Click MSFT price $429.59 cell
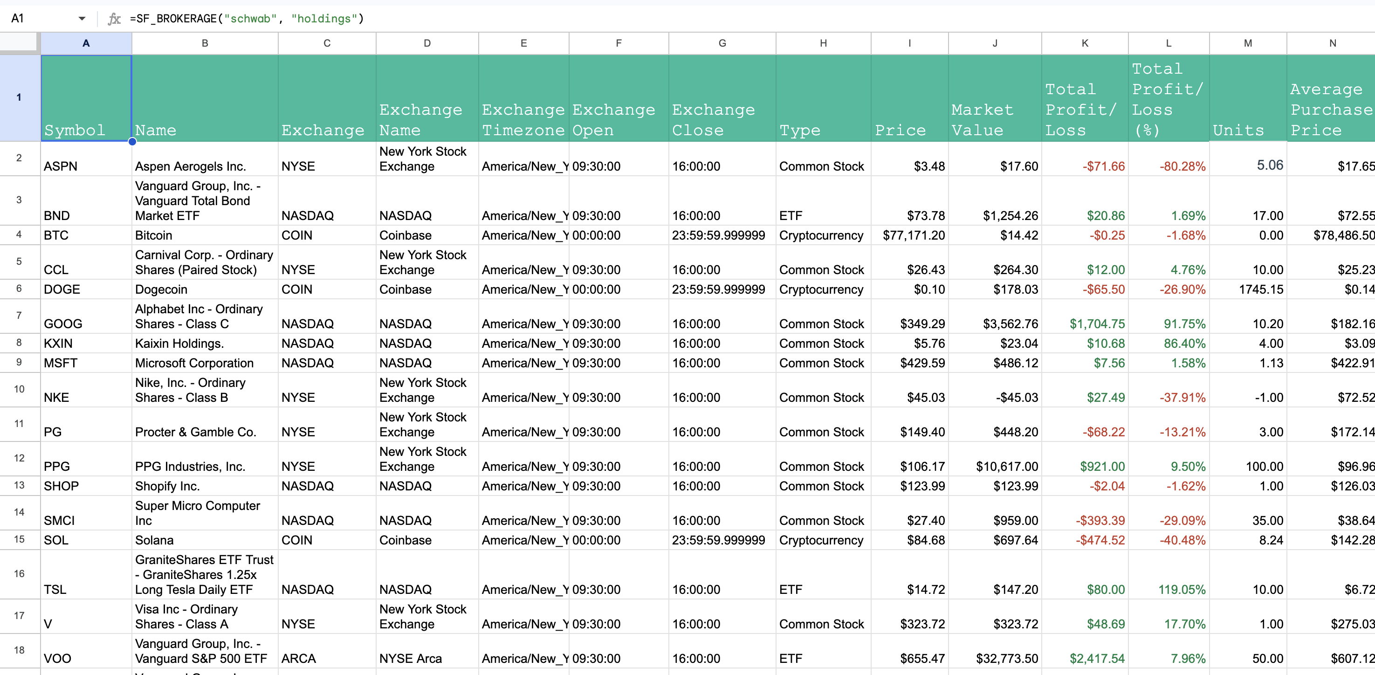The width and height of the screenshot is (1375, 675). pyautogui.click(x=909, y=363)
